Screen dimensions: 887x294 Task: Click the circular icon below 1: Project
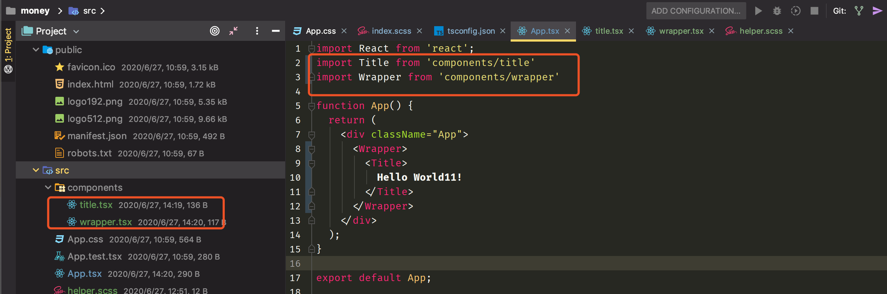8,70
